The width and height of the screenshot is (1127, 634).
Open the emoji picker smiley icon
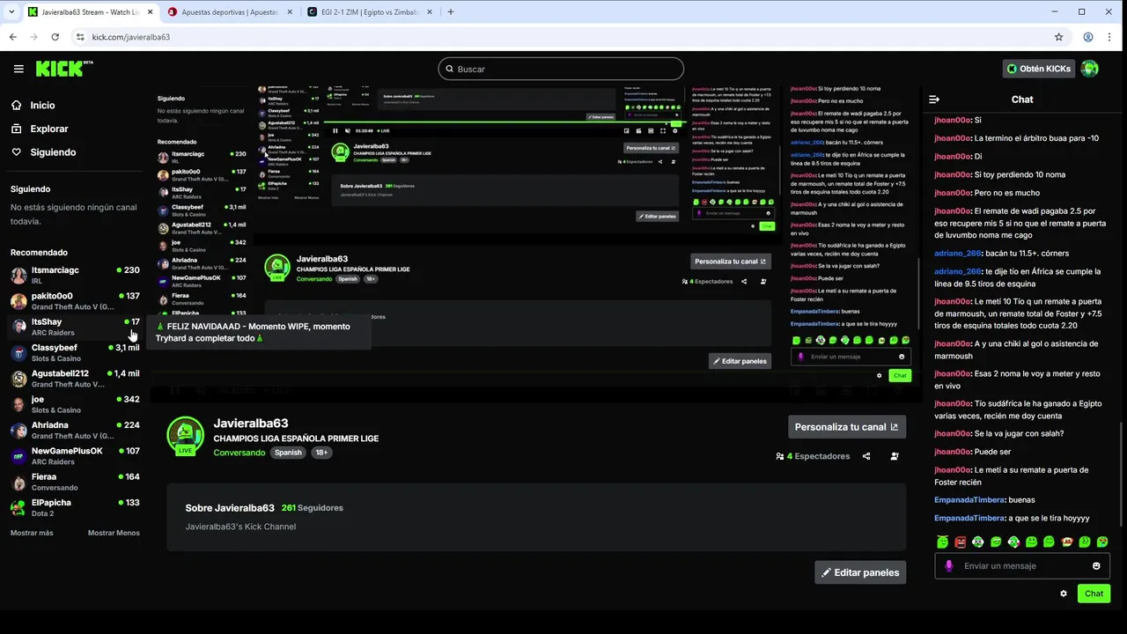click(x=1096, y=566)
